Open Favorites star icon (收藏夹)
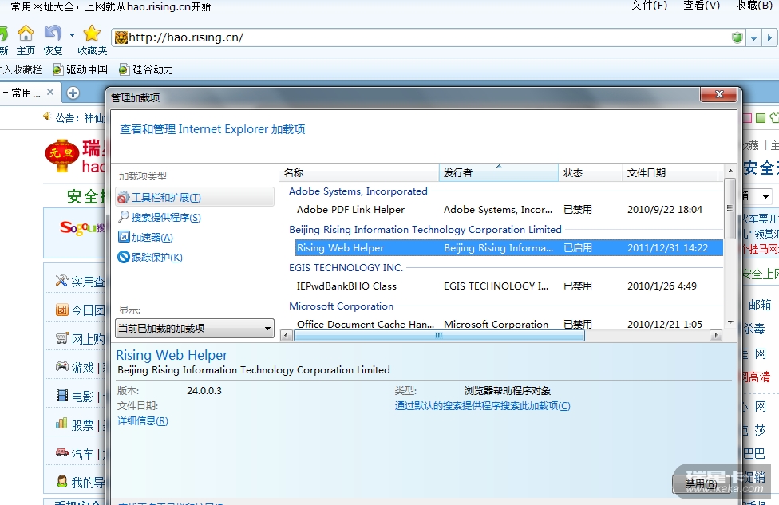The image size is (779, 505). tap(92, 34)
